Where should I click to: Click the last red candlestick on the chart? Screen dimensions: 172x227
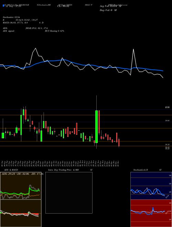[119, 143]
